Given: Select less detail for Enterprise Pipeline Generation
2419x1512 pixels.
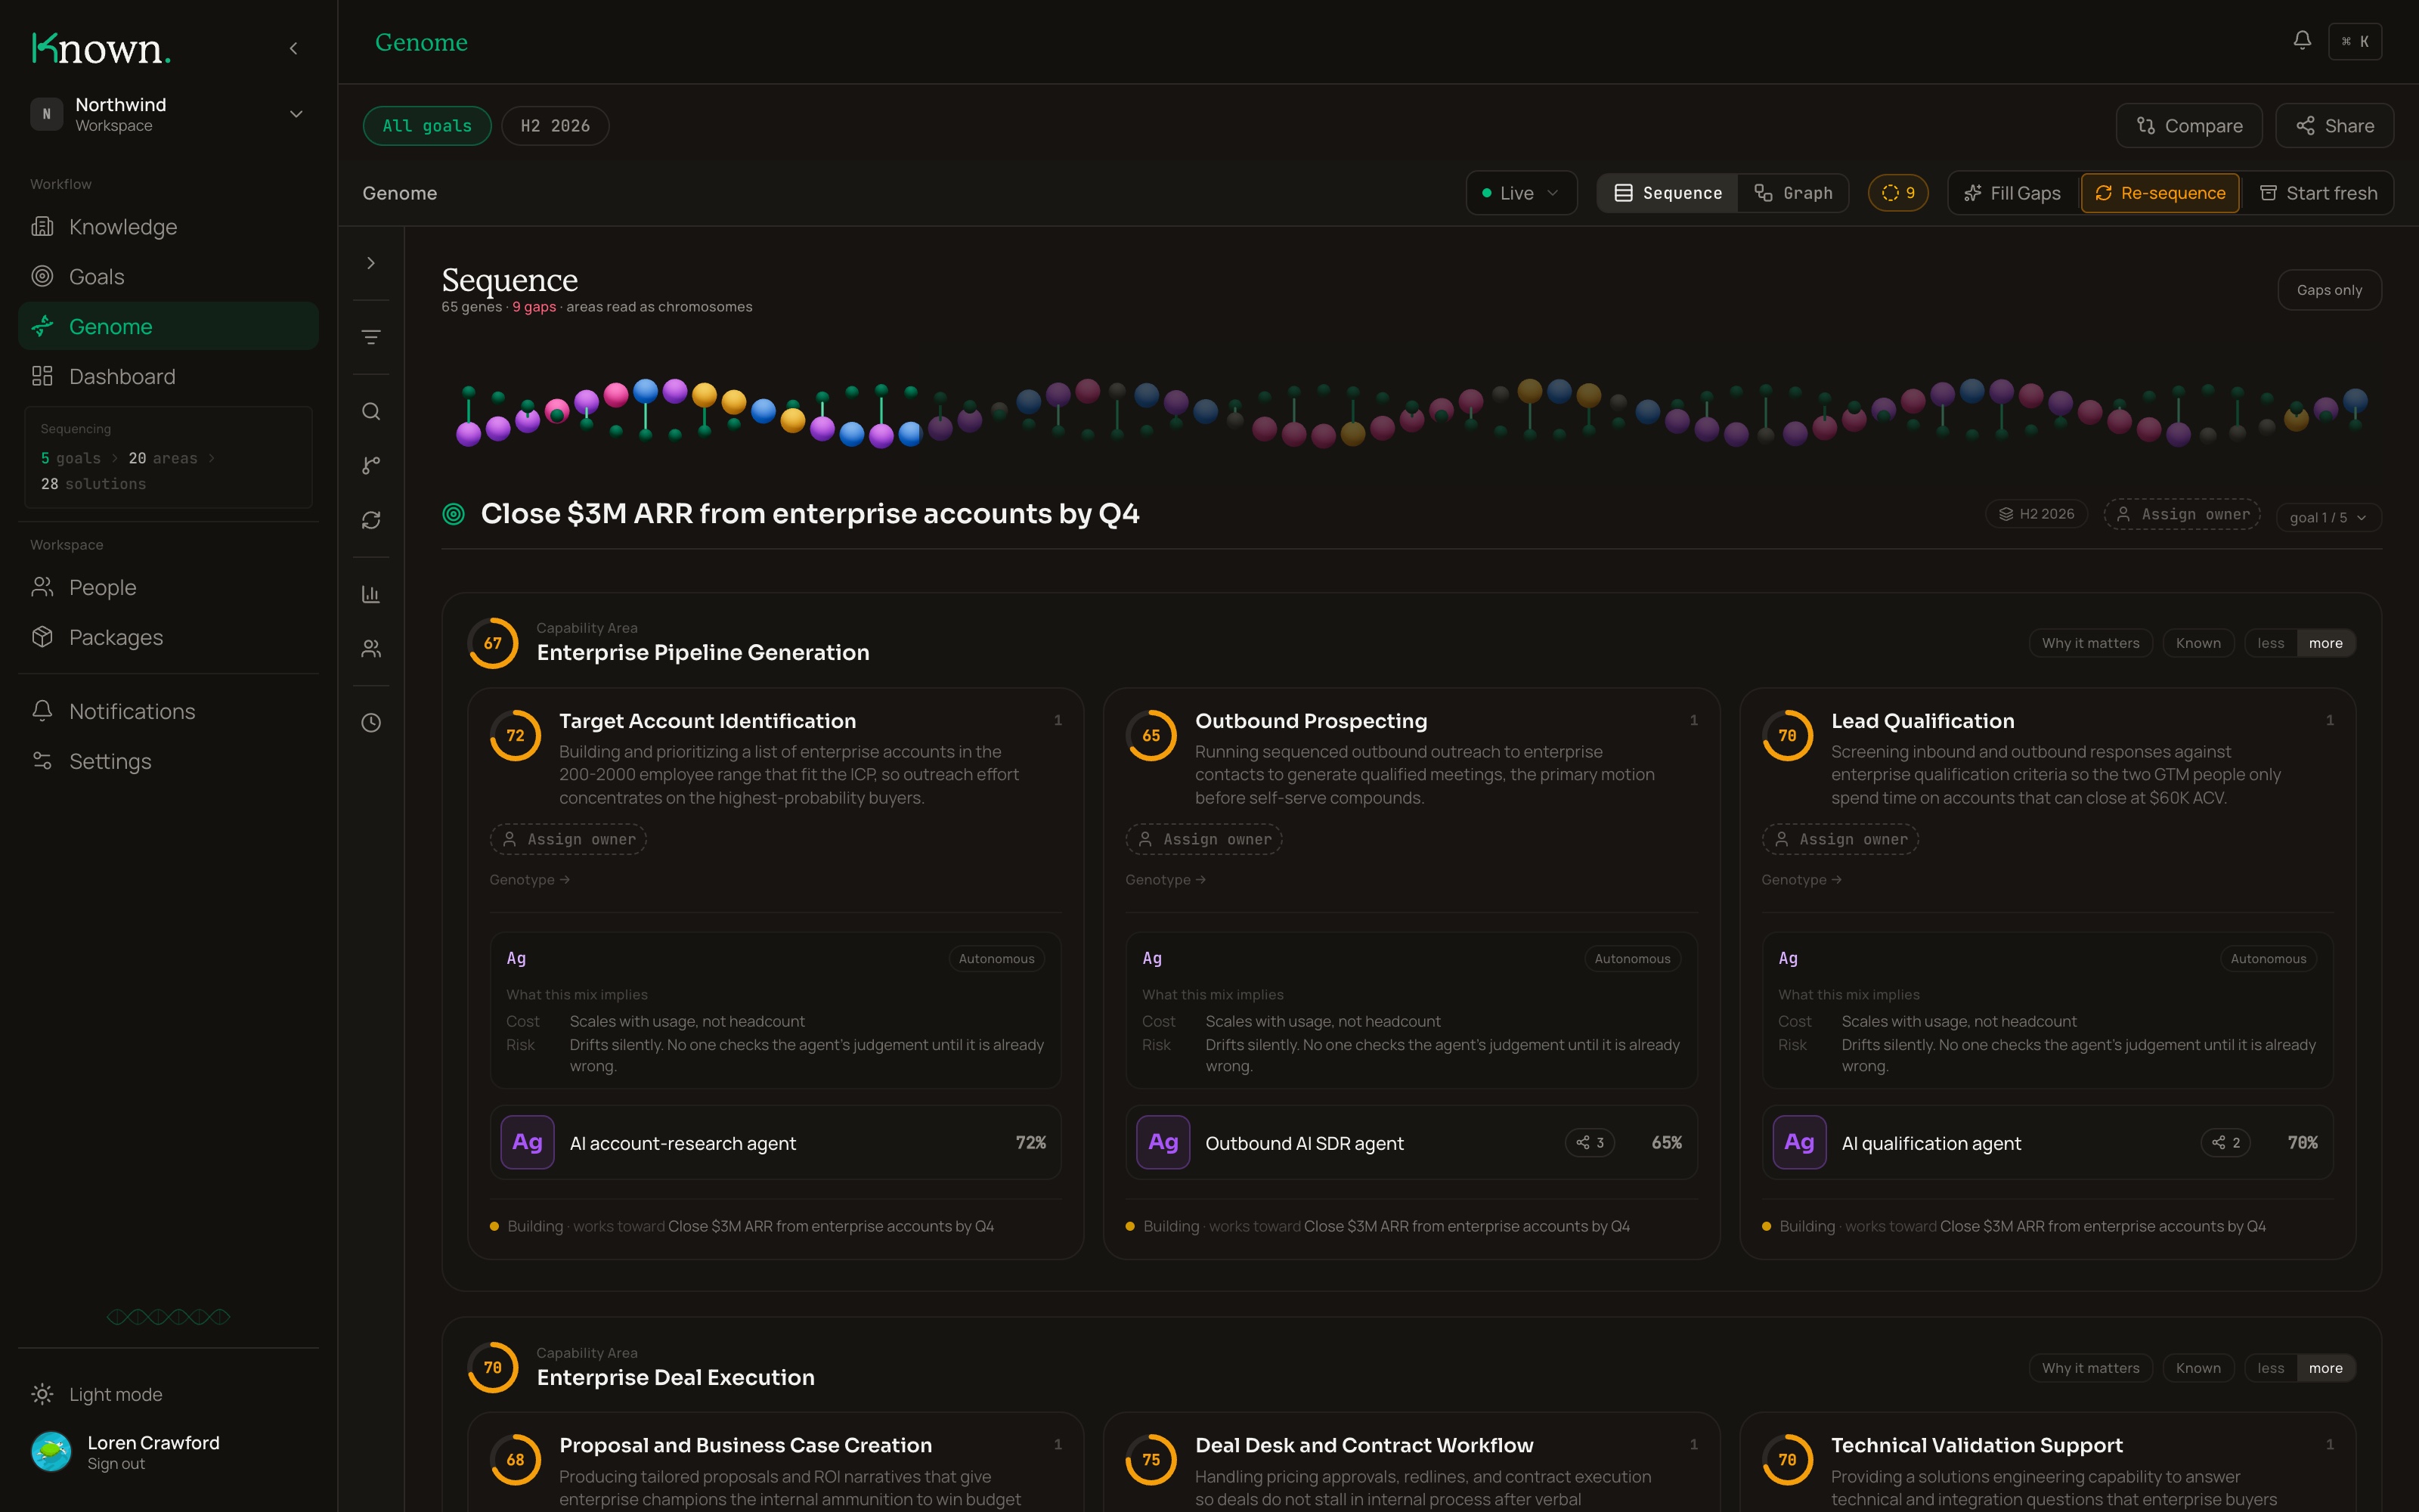Looking at the screenshot, I should (2270, 643).
